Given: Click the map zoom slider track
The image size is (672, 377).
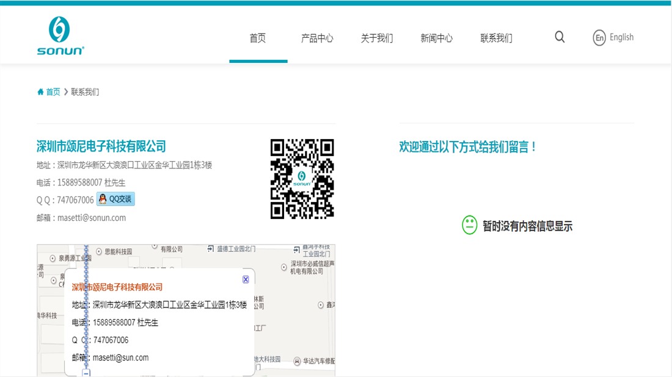Looking at the screenshot, I should click(x=86, y=307).
